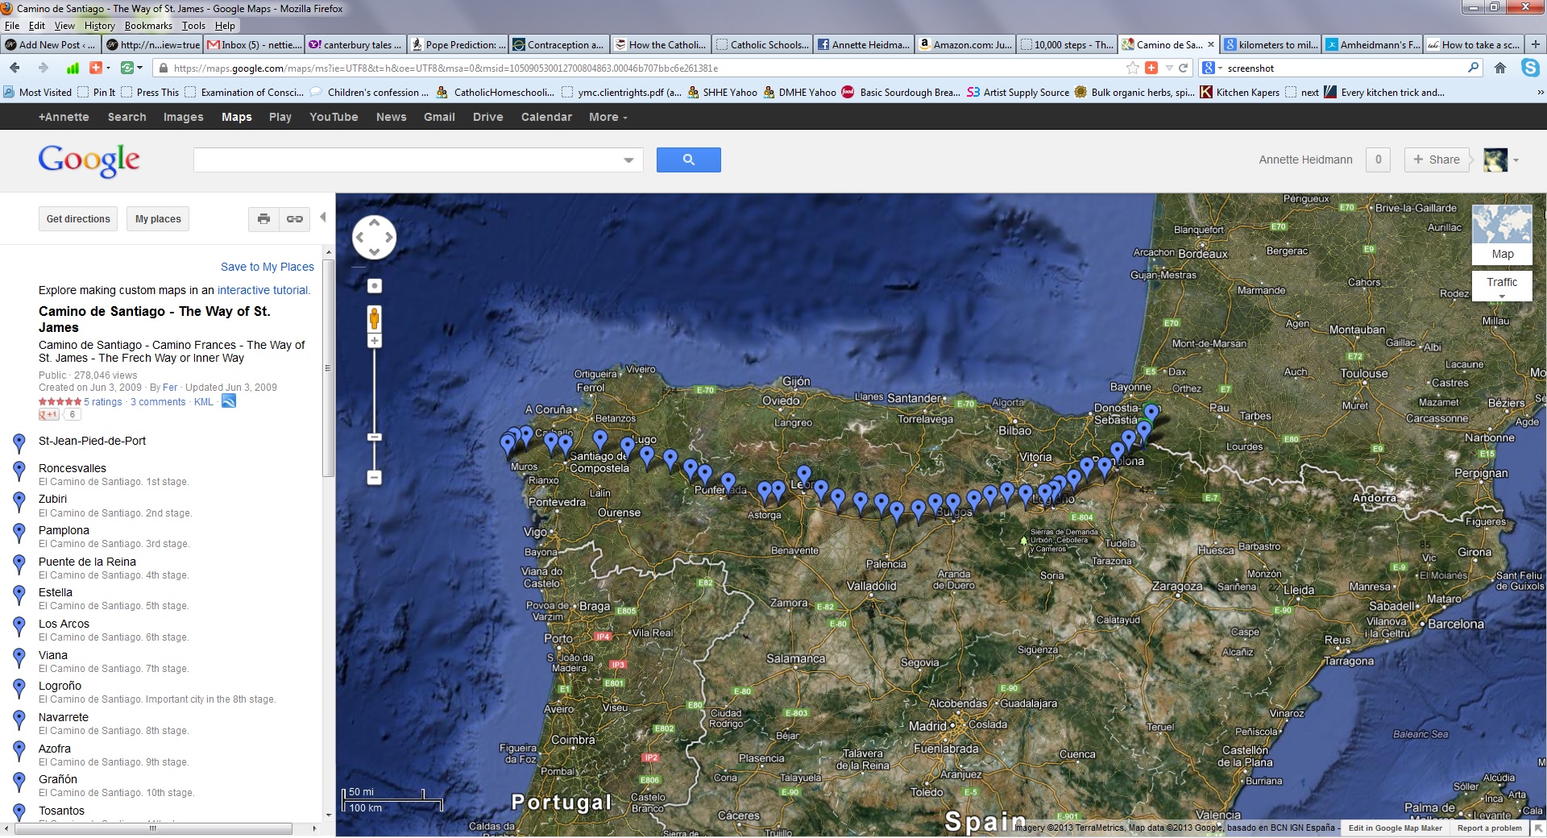Zoom out with the minus button
Image resolution: width=1547 pixels, height=838 pixels.
[x=374, y=478]
